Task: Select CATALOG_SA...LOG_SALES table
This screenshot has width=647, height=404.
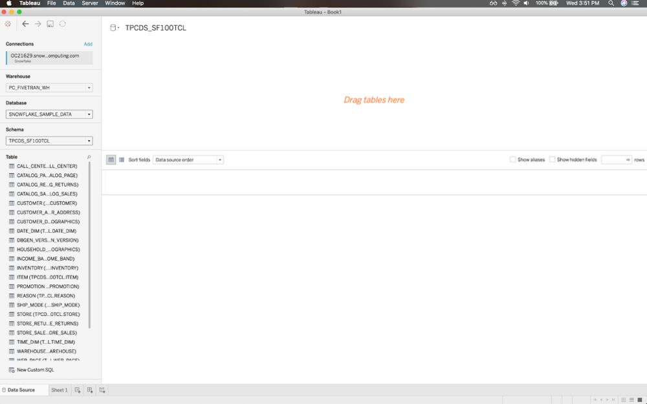Action: pyautogui.click(x=47, y=194)
